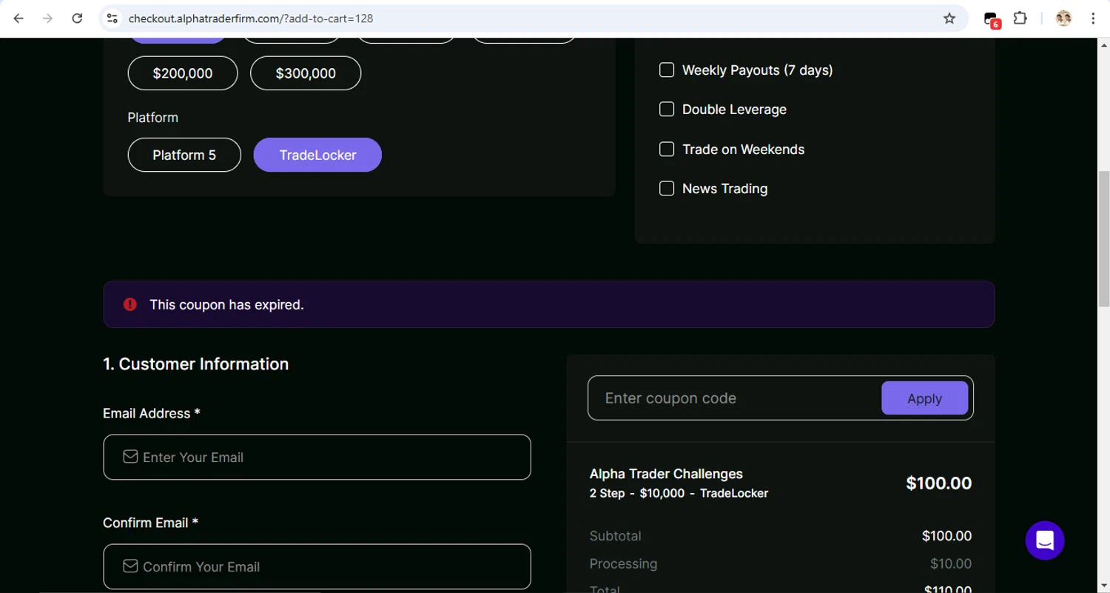1110x593 pixels.
Task: Choose the $300,000 account size
Action: (306, 73)
